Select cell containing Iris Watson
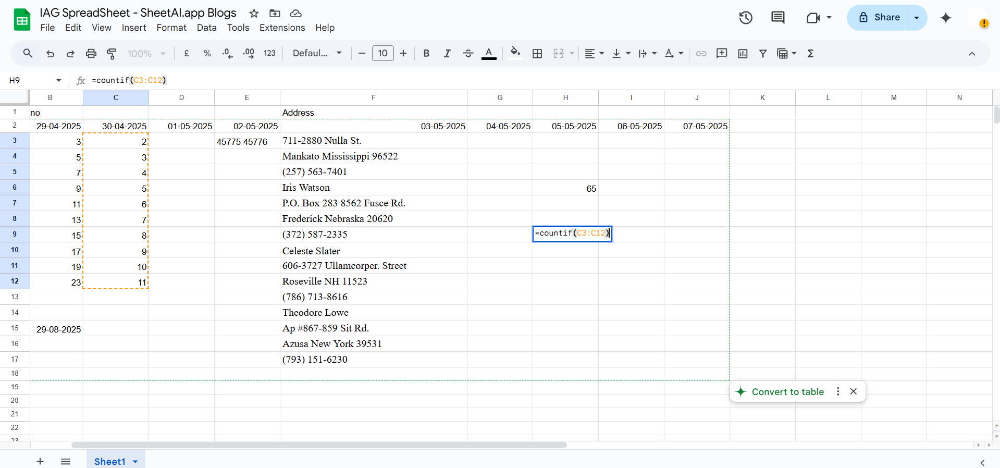This screenshot has height=468, width=1000. pyautogui.click(x=374, y=188)
